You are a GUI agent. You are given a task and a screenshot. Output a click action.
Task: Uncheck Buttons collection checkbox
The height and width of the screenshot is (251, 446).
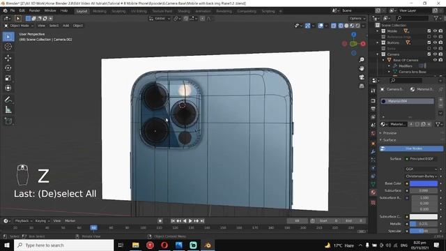[x=429, y=43]
